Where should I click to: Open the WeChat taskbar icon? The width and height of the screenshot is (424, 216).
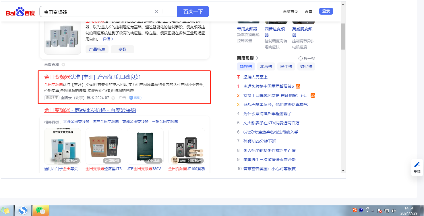click(41, 211)
